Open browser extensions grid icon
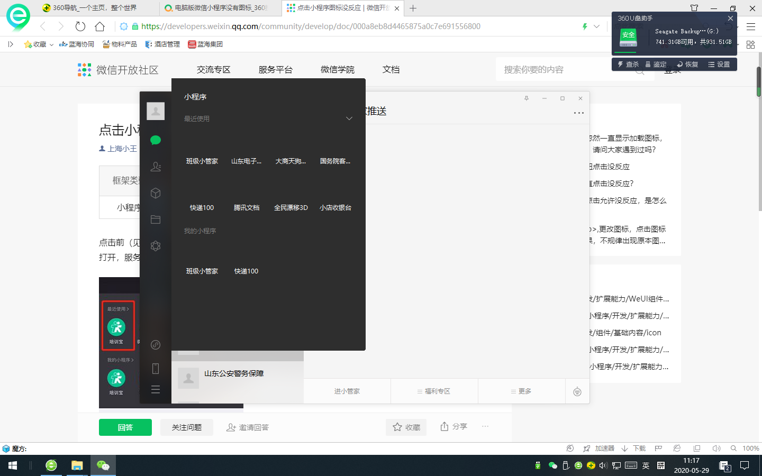 coord(750,44)
